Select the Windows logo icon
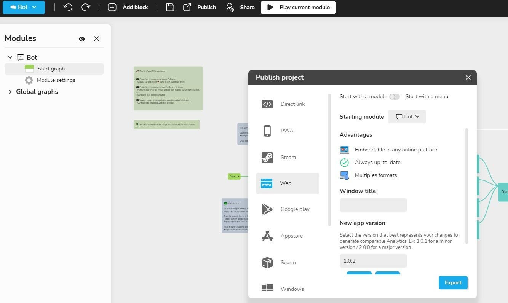Image resolution: width=508 pixels, height=303 pixels. 267,288
